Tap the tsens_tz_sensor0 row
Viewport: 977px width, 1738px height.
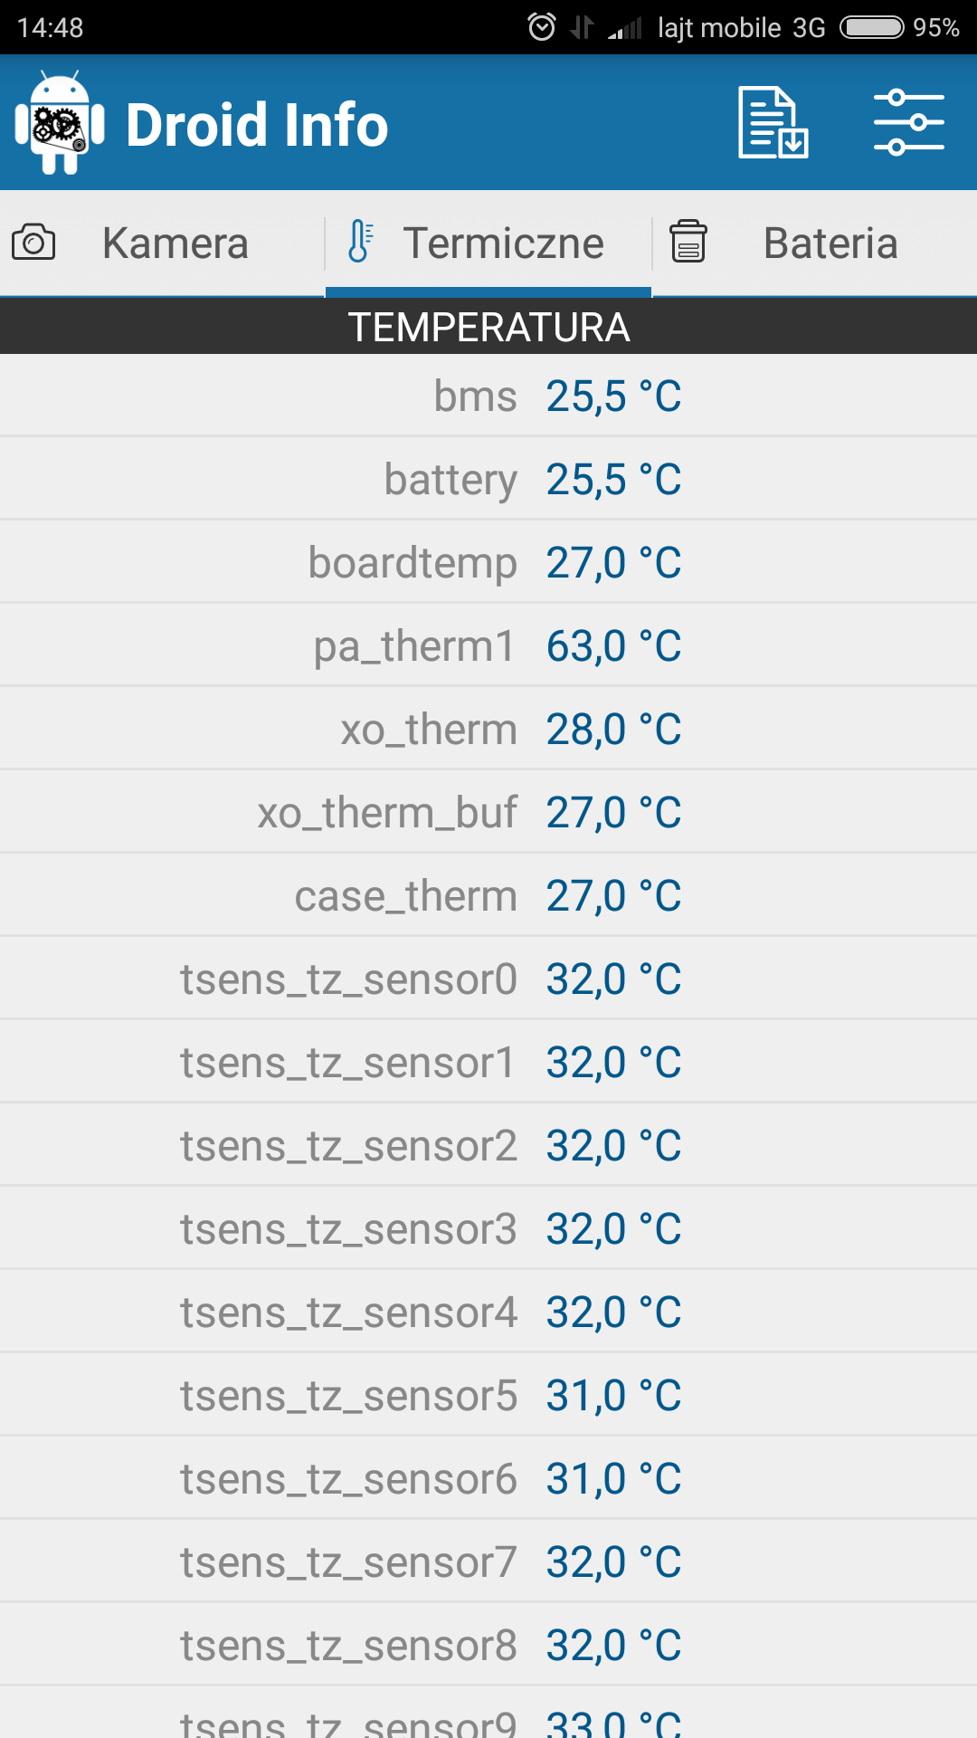(488, 979)
